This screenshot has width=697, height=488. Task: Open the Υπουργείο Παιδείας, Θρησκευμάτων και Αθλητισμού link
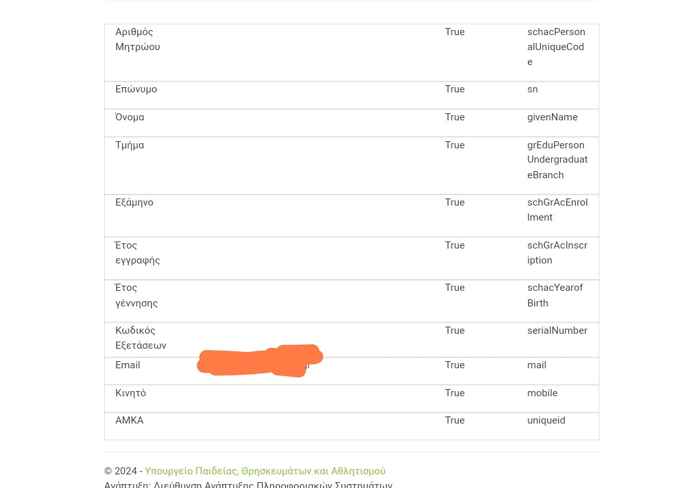click(x=265, y=470)
